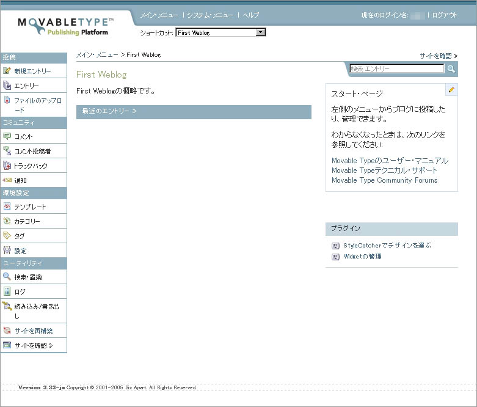Select コメント投稿者 text in sidebar
This screenshot has height=407, width=477.
[32, 152]
